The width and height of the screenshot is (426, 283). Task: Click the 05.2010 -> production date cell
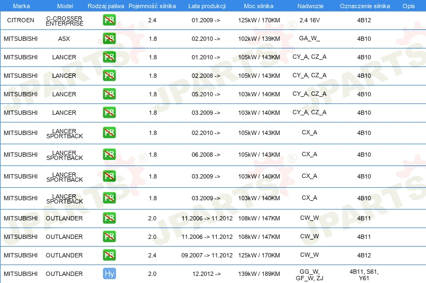(x=206, y=94)
